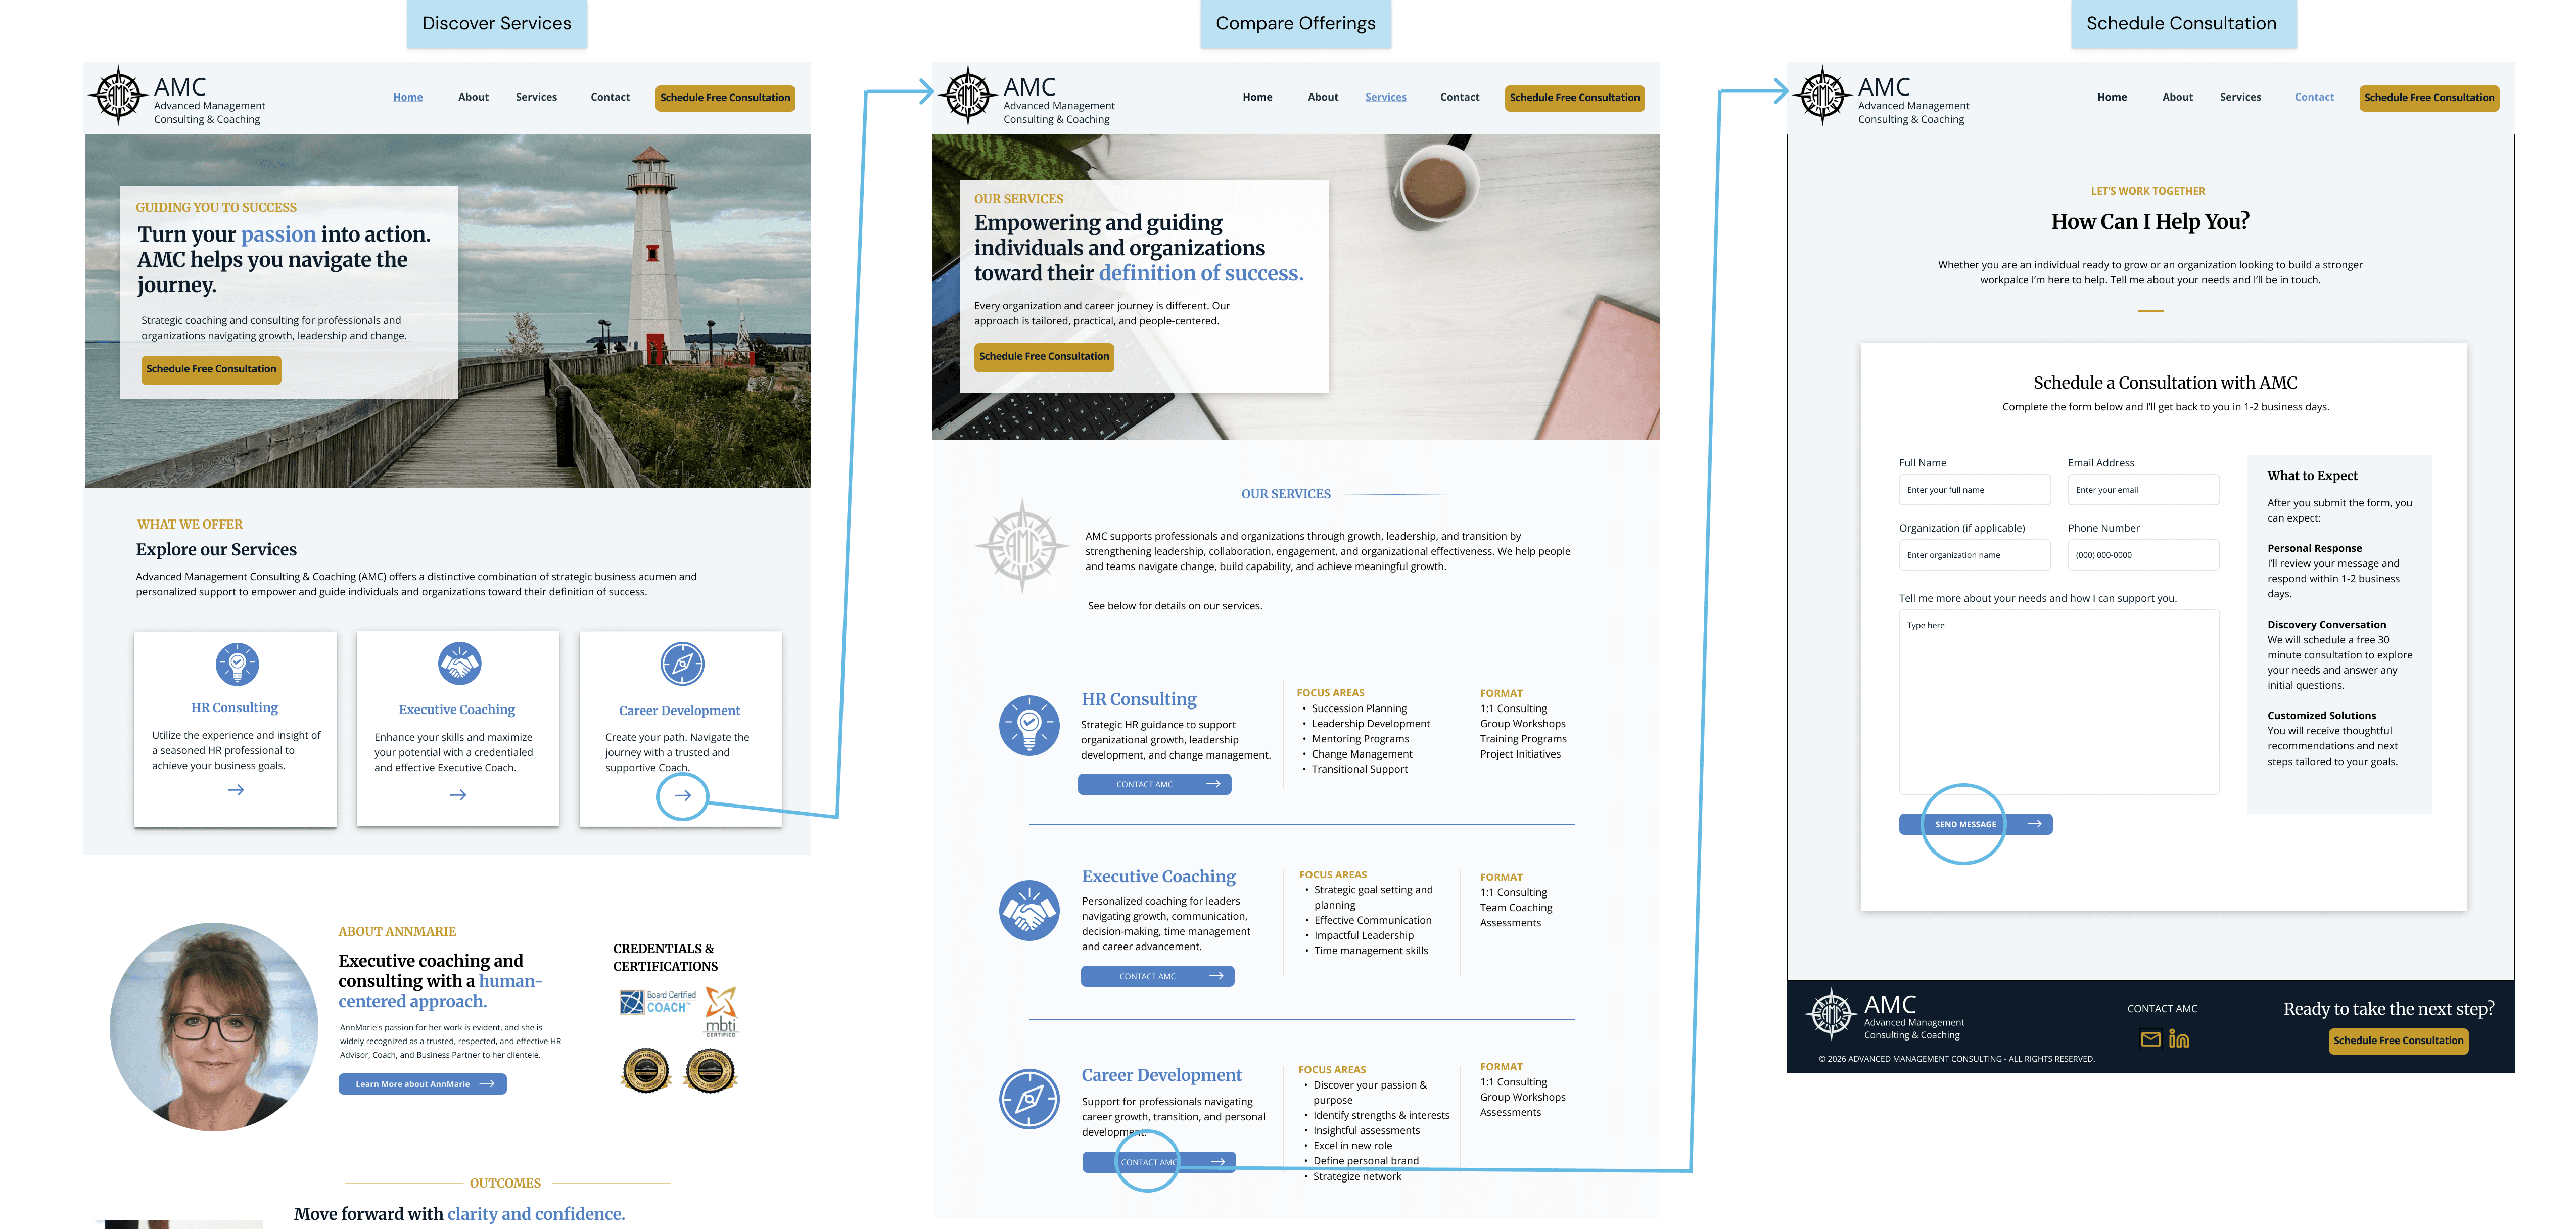
Task: Click the What to Expect heading
Action: [x=2312, y=476]
